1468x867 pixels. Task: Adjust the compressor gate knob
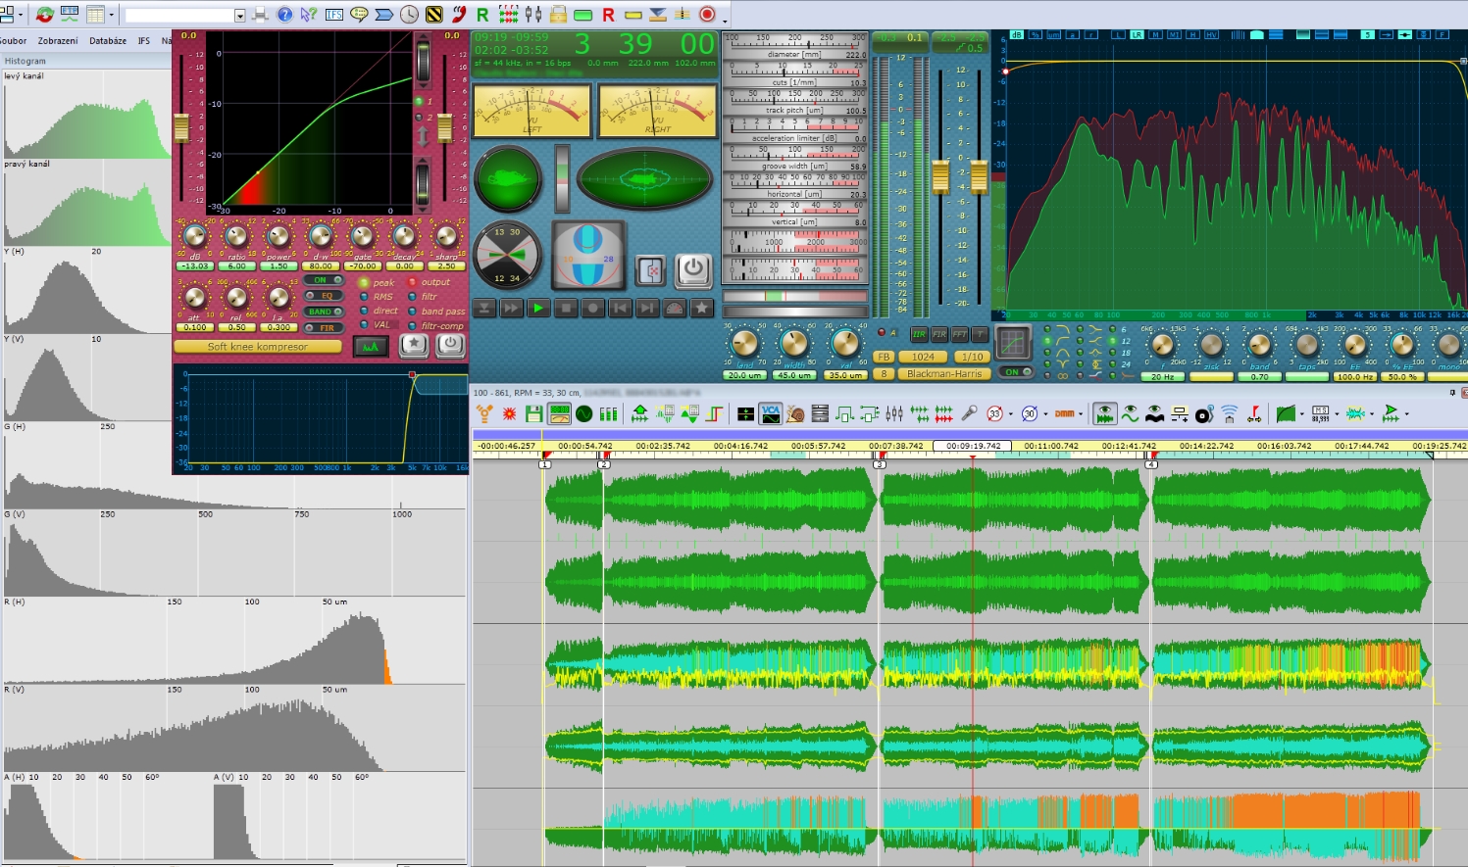363,236
